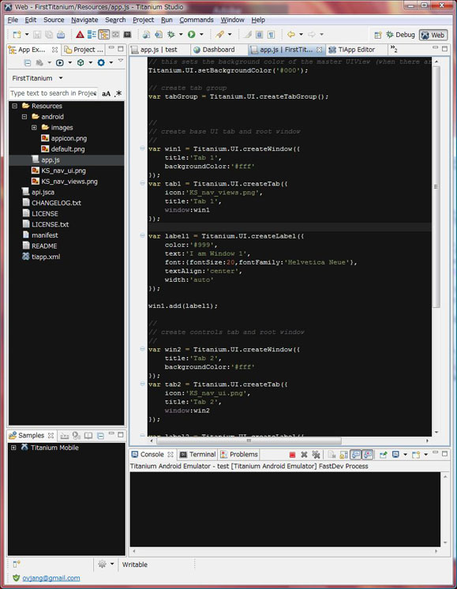Click the editor horizontal scrollbar thumb
457x589 pixels.
pyautogui.click(x=249, y=441)
